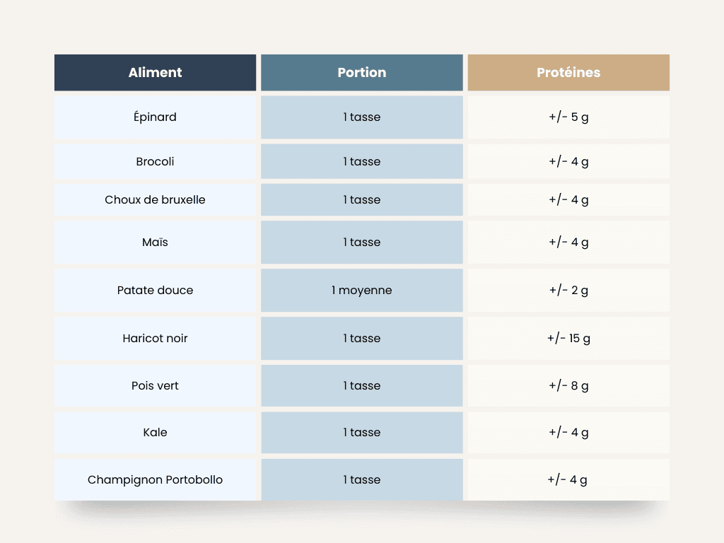
Task: Select the Choux de bruxelle cell
Action: tap(155, 200)
